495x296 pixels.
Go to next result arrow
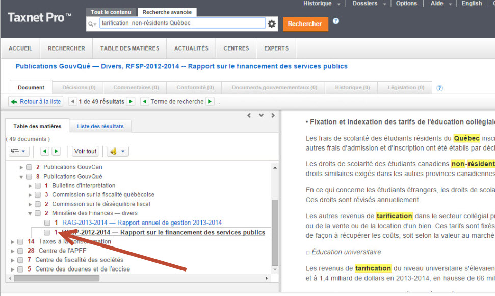point(131,102)
